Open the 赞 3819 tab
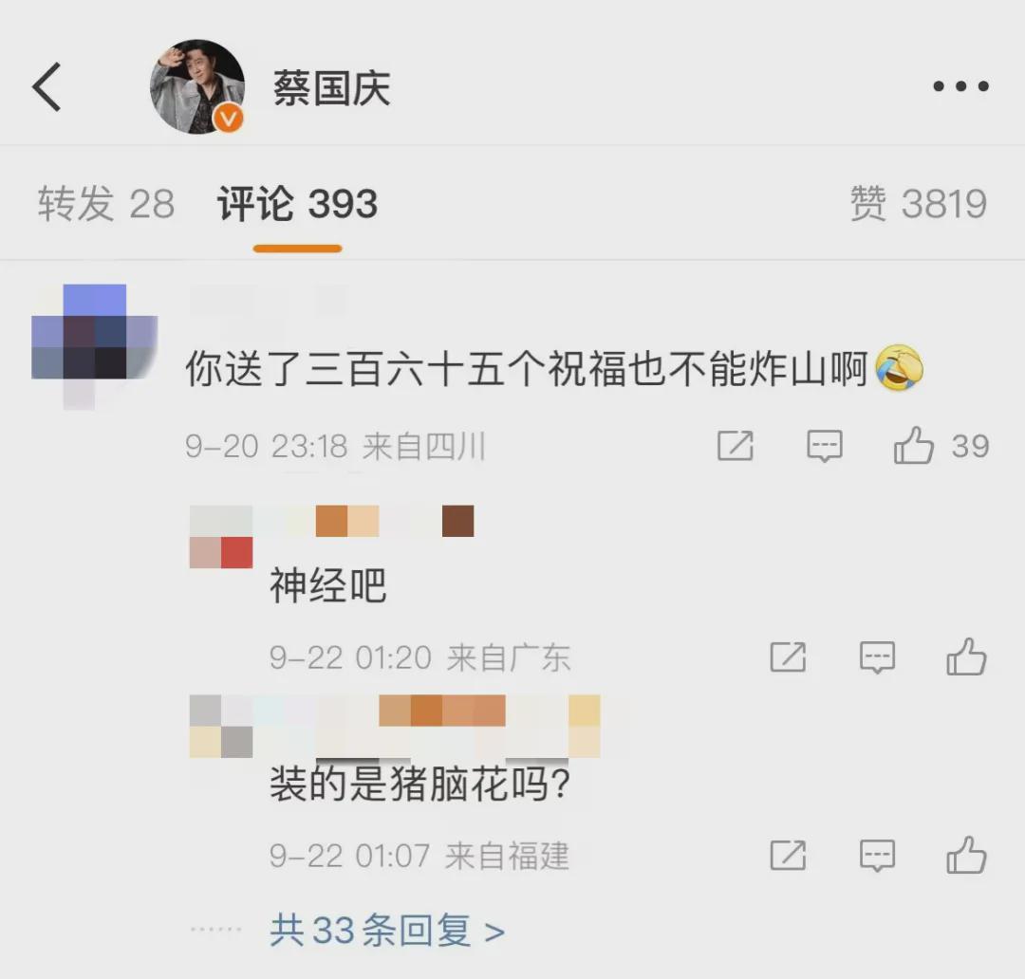This screenshot has width=1025, height=979. point(919,203)
